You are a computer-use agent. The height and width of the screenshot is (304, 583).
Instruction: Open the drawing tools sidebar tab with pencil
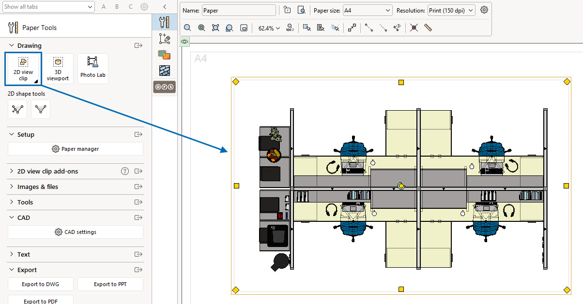165,38
